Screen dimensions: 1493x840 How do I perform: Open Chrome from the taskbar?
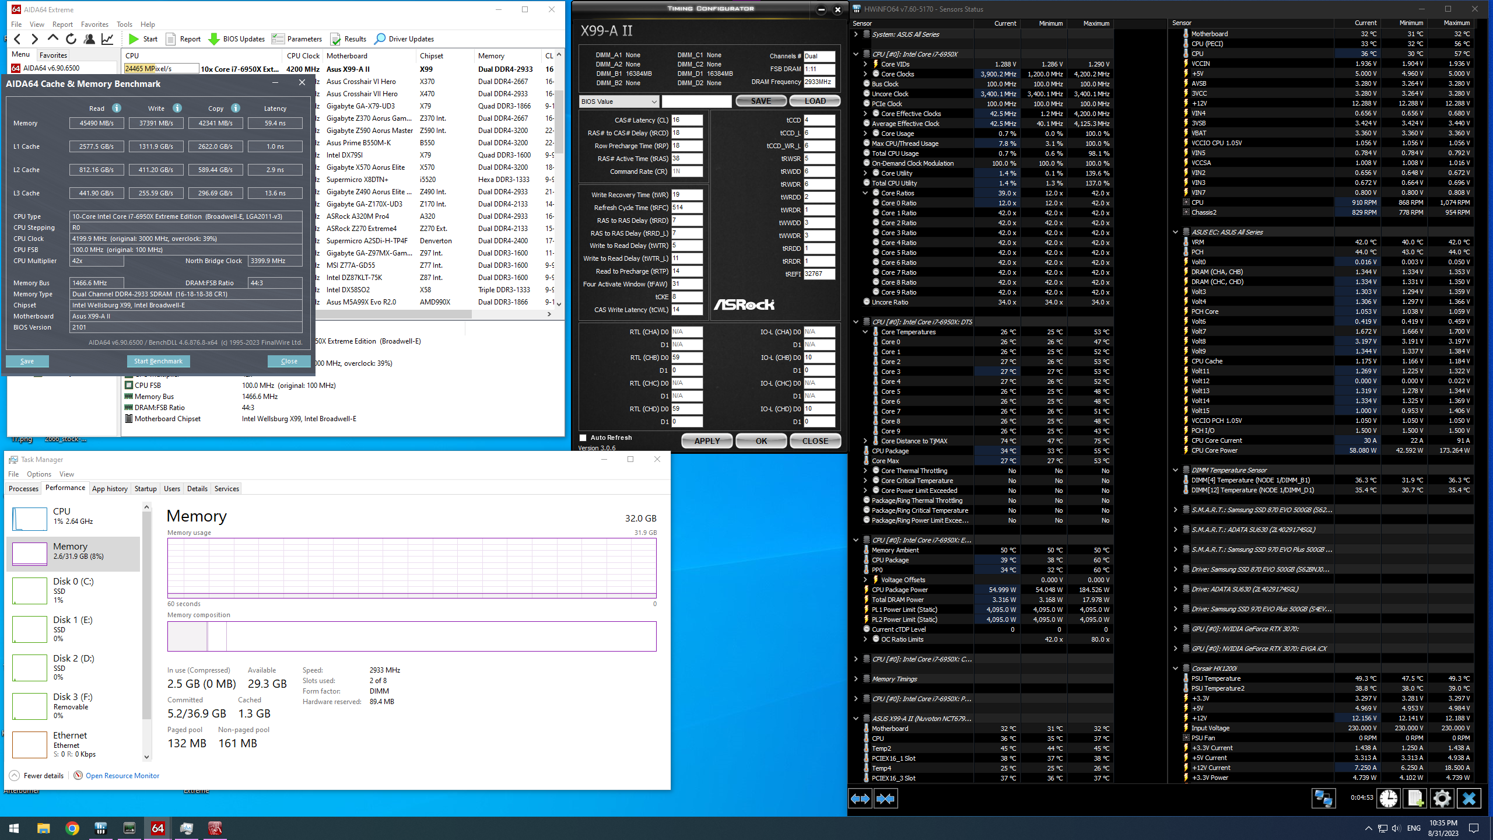pos(72,828)
